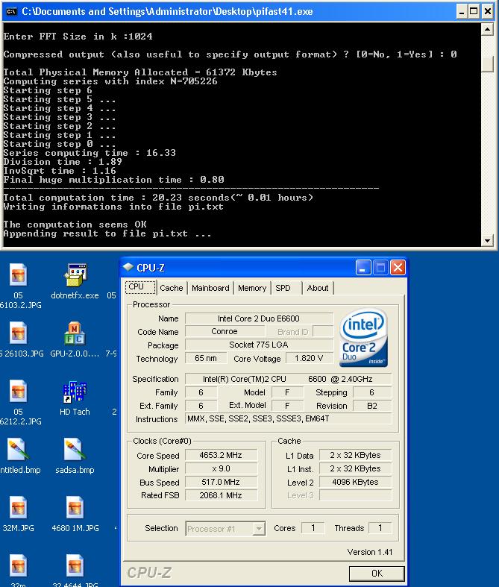Viewport: 499px width, 587px height.
Task: Click the L1 Inst. value 2 x 32 KBytes
Action: click(x=355, y=468)
